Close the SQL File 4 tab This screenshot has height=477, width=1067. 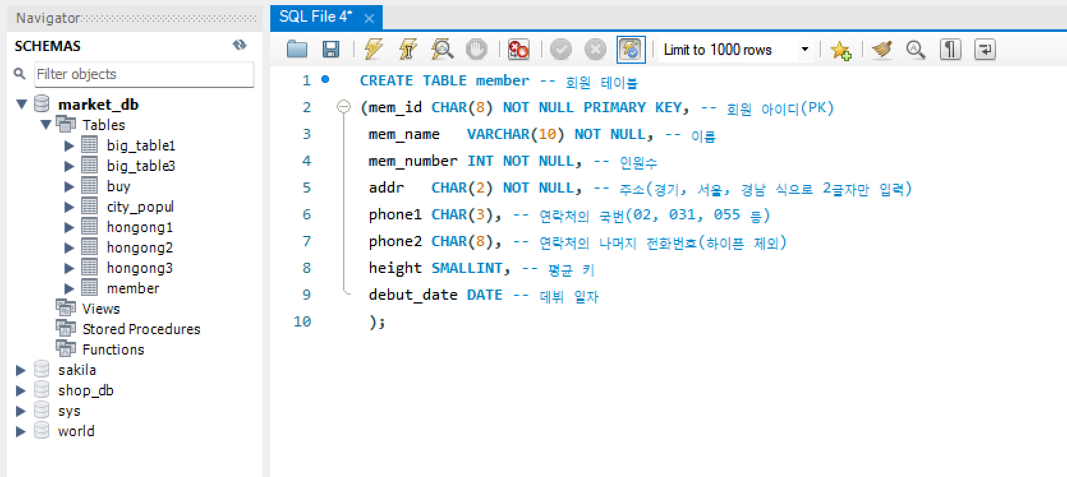tap(369, 18)
